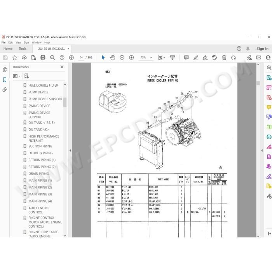Open the notifications bell
The height and width of the screenshot is (272, 272).
point(248,49)
